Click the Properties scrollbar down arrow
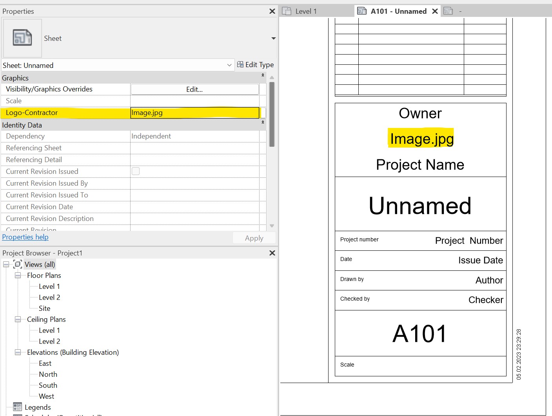 click(x=272, y=226)
